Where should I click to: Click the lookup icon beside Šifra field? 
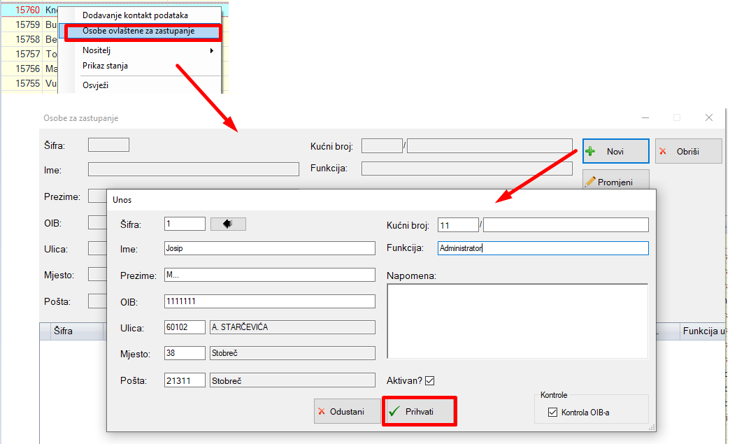pyautogui.click(x=228, y=224)
